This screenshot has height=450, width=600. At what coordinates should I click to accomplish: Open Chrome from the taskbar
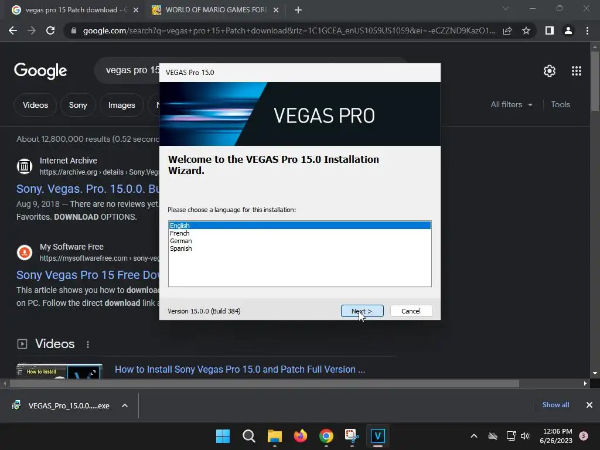click(x=326, y=436)
